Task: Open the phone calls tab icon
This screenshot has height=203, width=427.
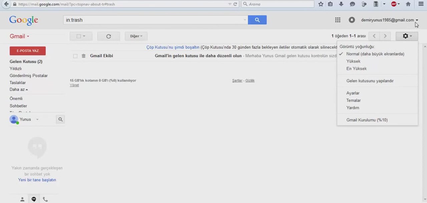Action: [x=45, y=199]
